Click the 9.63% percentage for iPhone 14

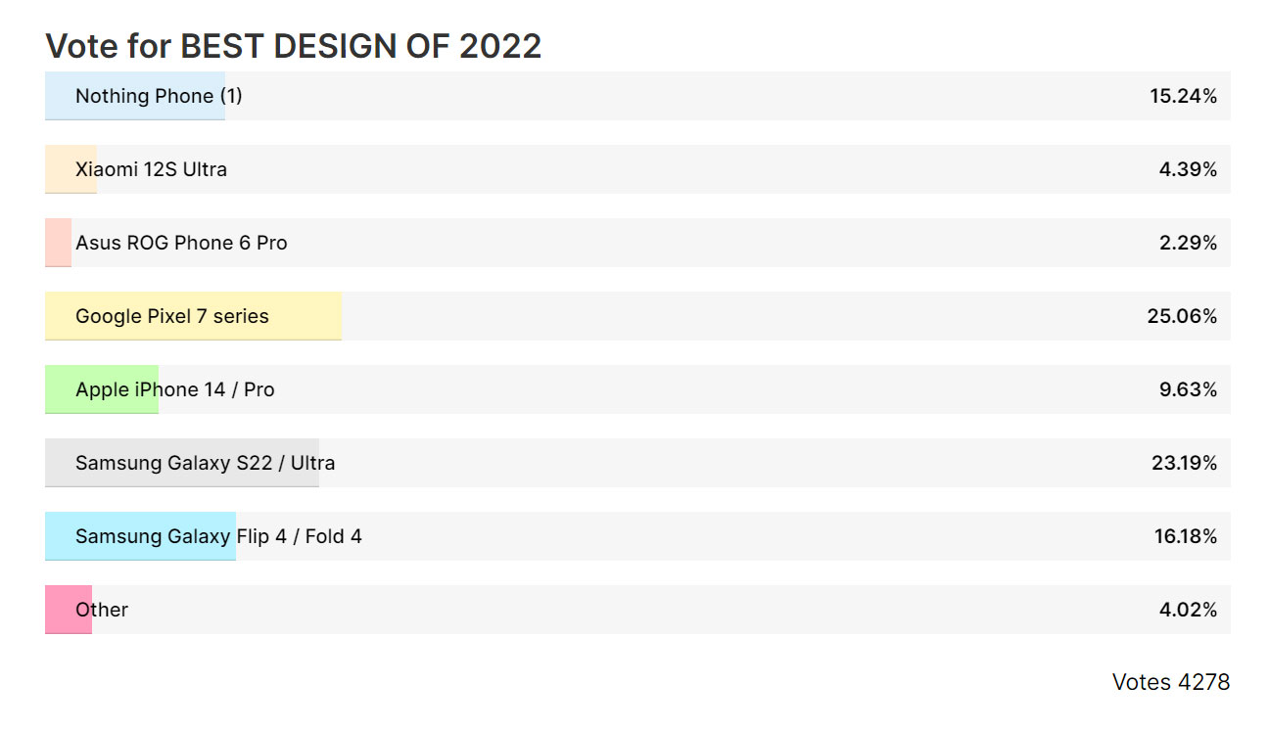tap(1188, 389)
